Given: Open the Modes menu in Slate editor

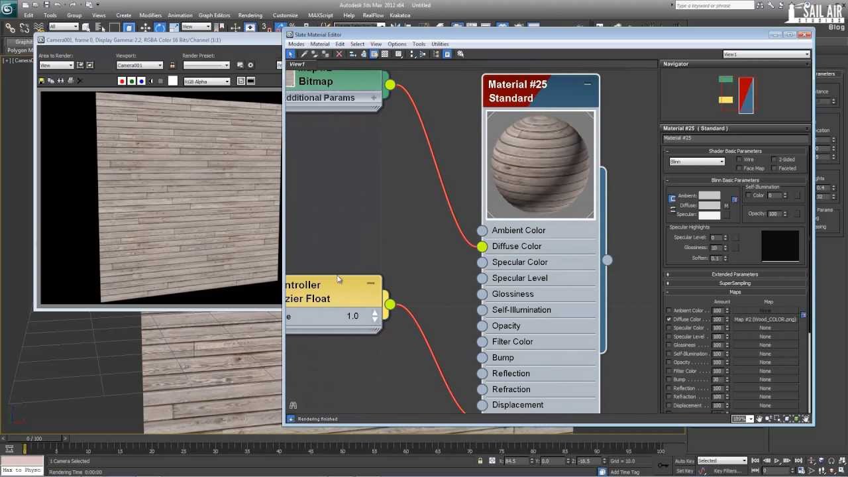Looking at the screenshot, I should pyautogui.click(x=296, y=44).
